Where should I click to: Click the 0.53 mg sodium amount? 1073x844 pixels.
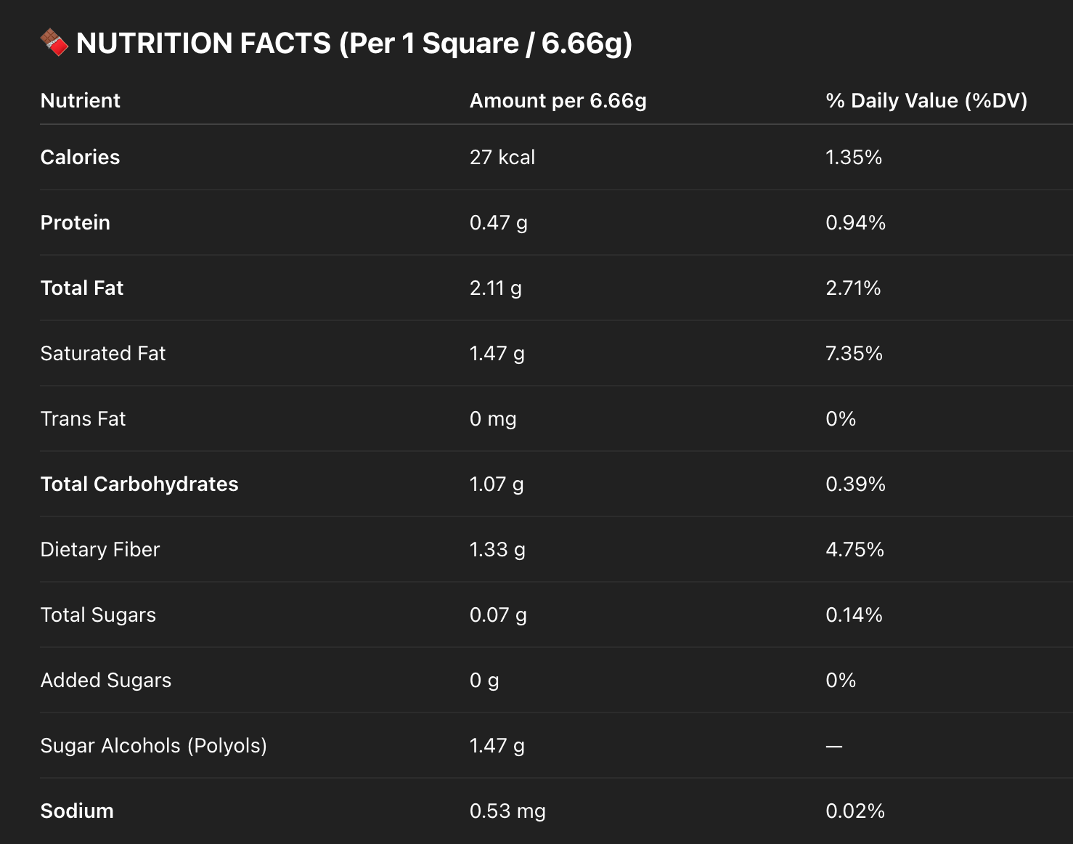tap(507, 811)
